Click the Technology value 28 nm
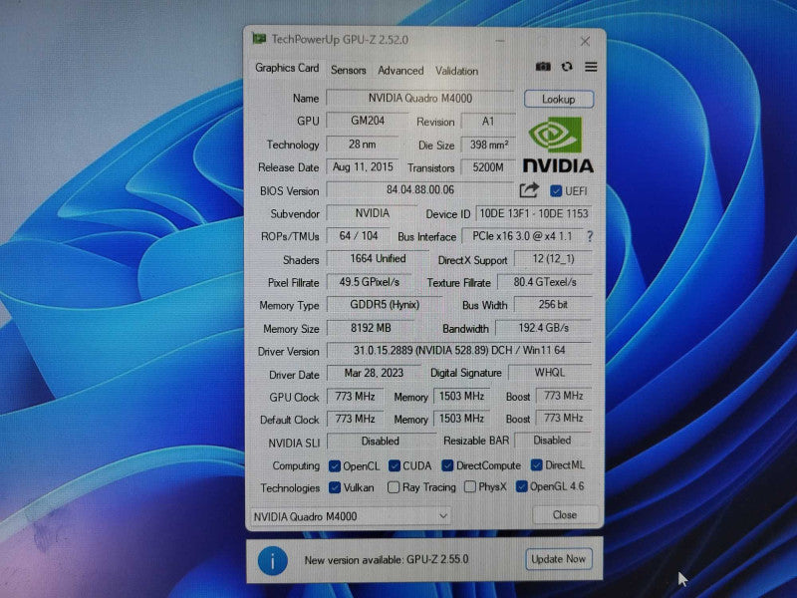797x598 pixels. pos(362,145)
